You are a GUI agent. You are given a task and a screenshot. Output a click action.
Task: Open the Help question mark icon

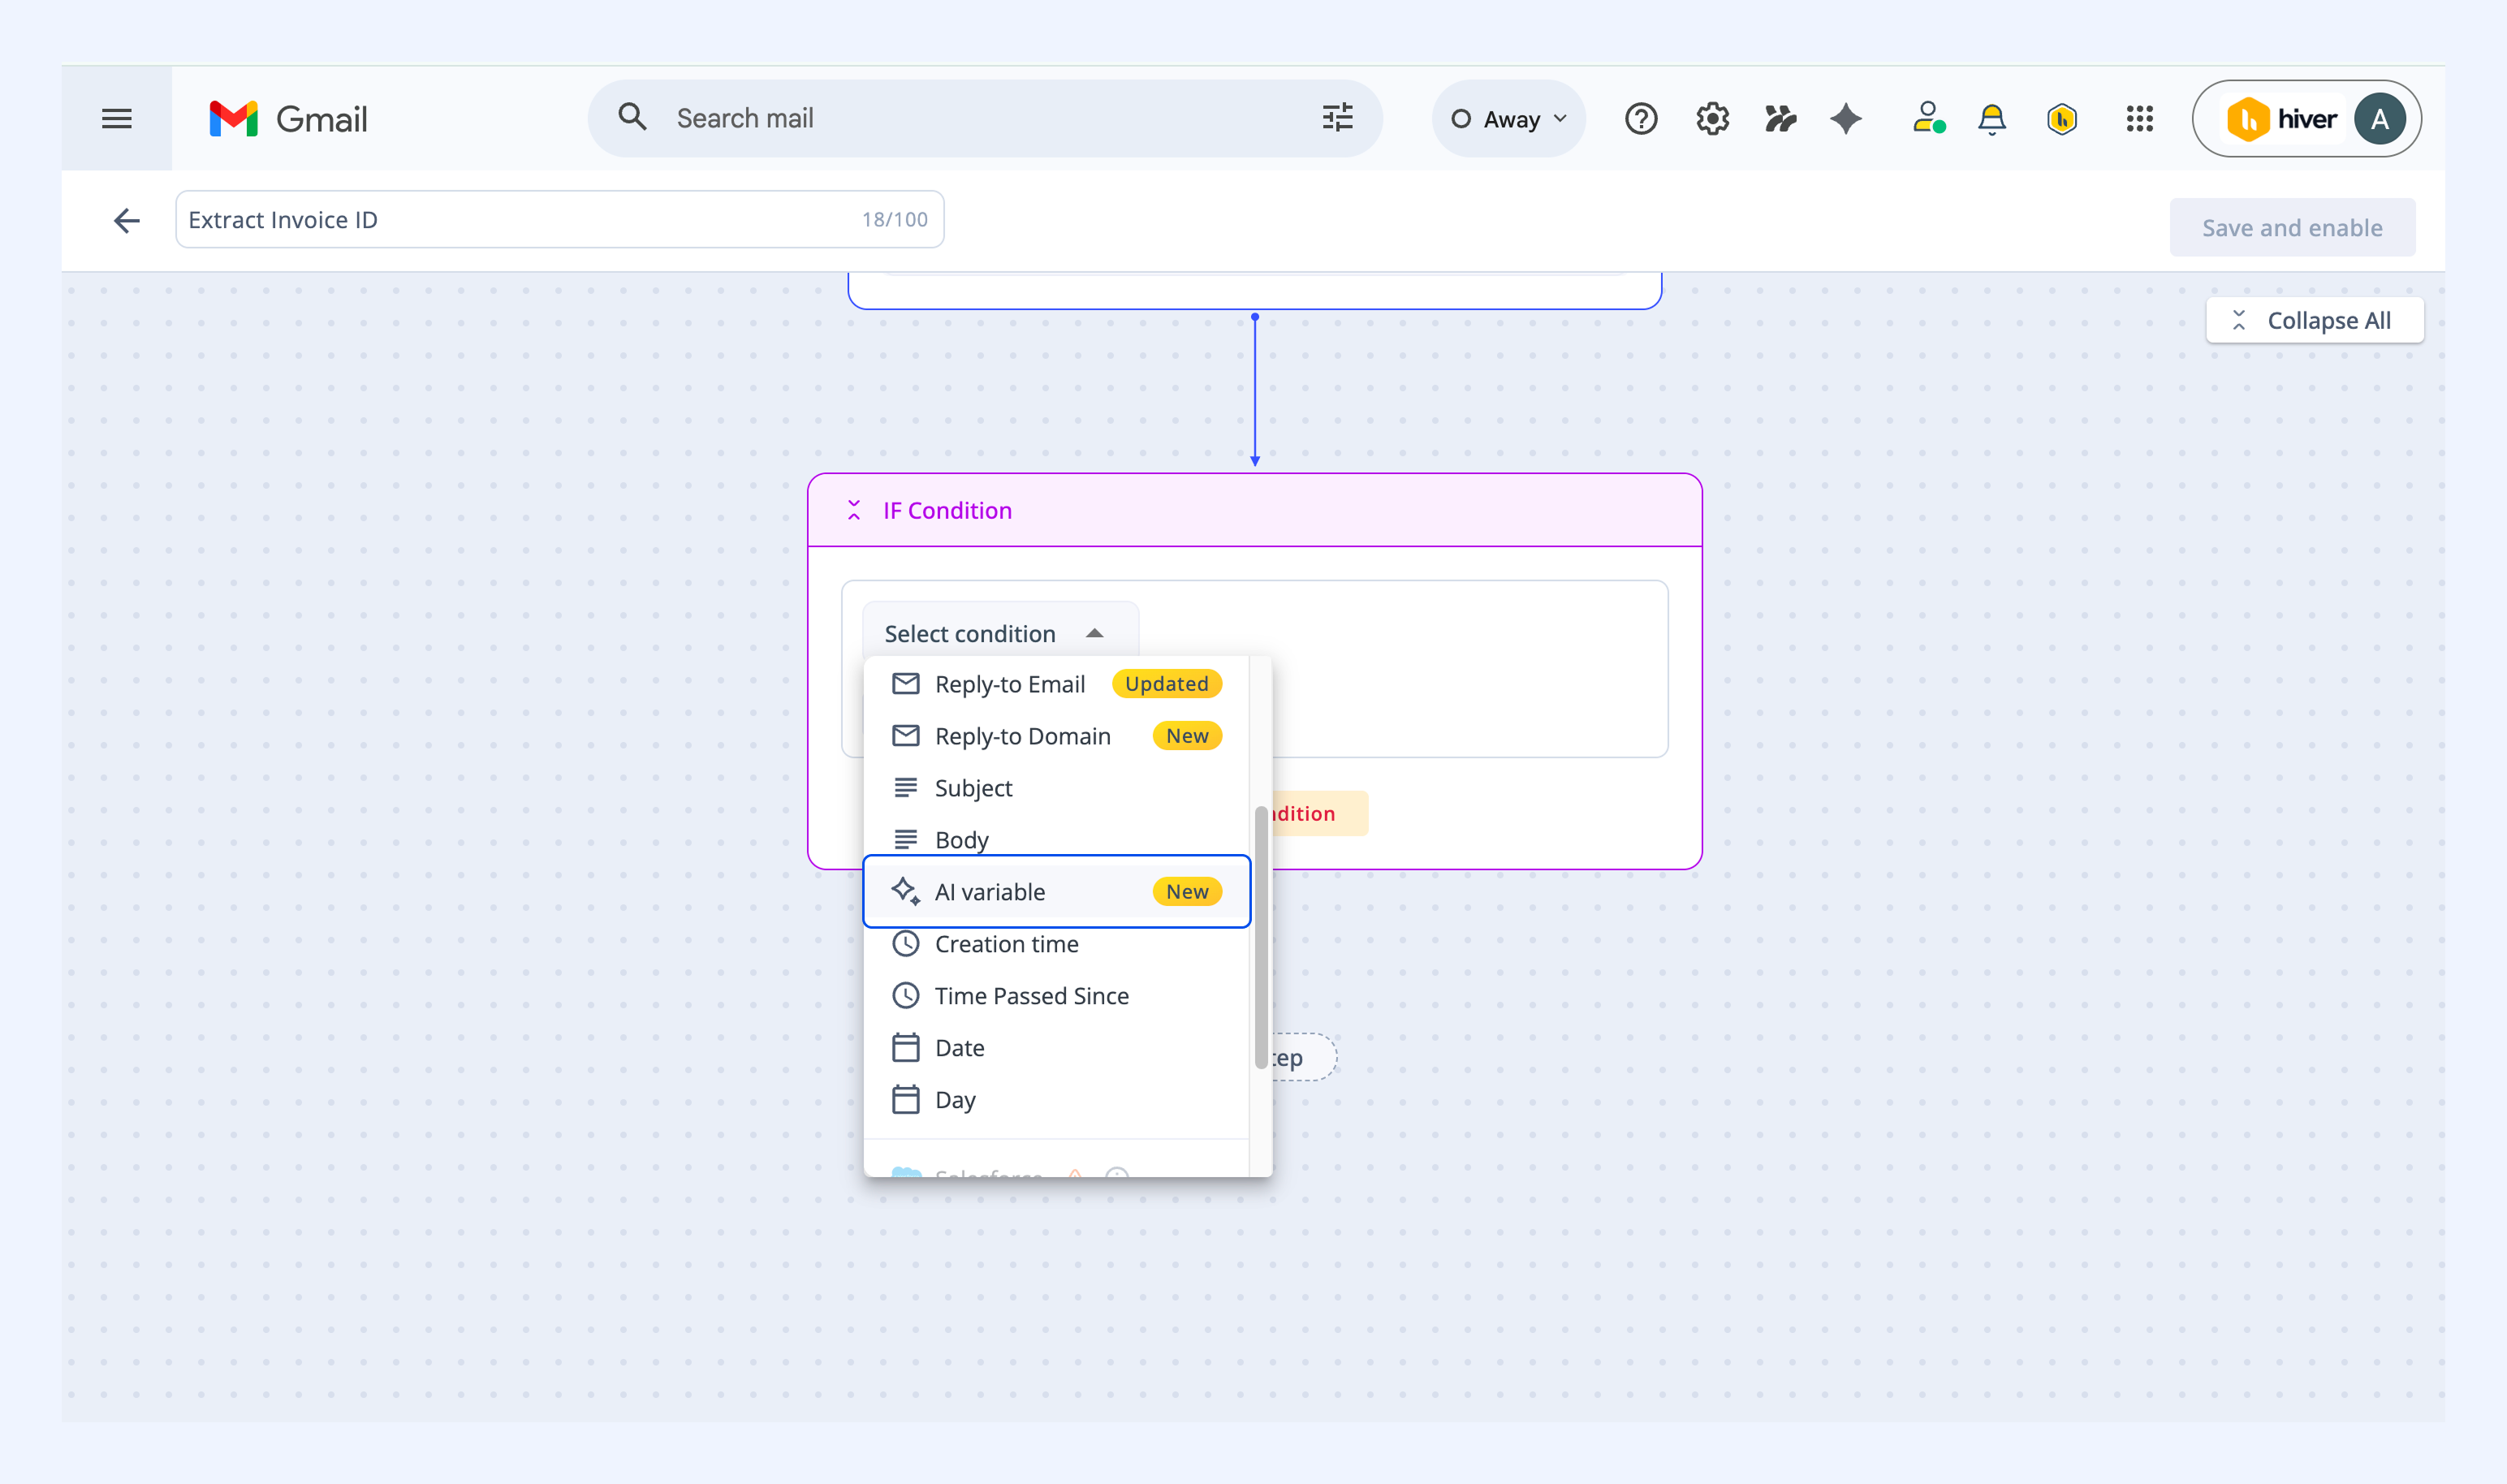coord(1641,119)
